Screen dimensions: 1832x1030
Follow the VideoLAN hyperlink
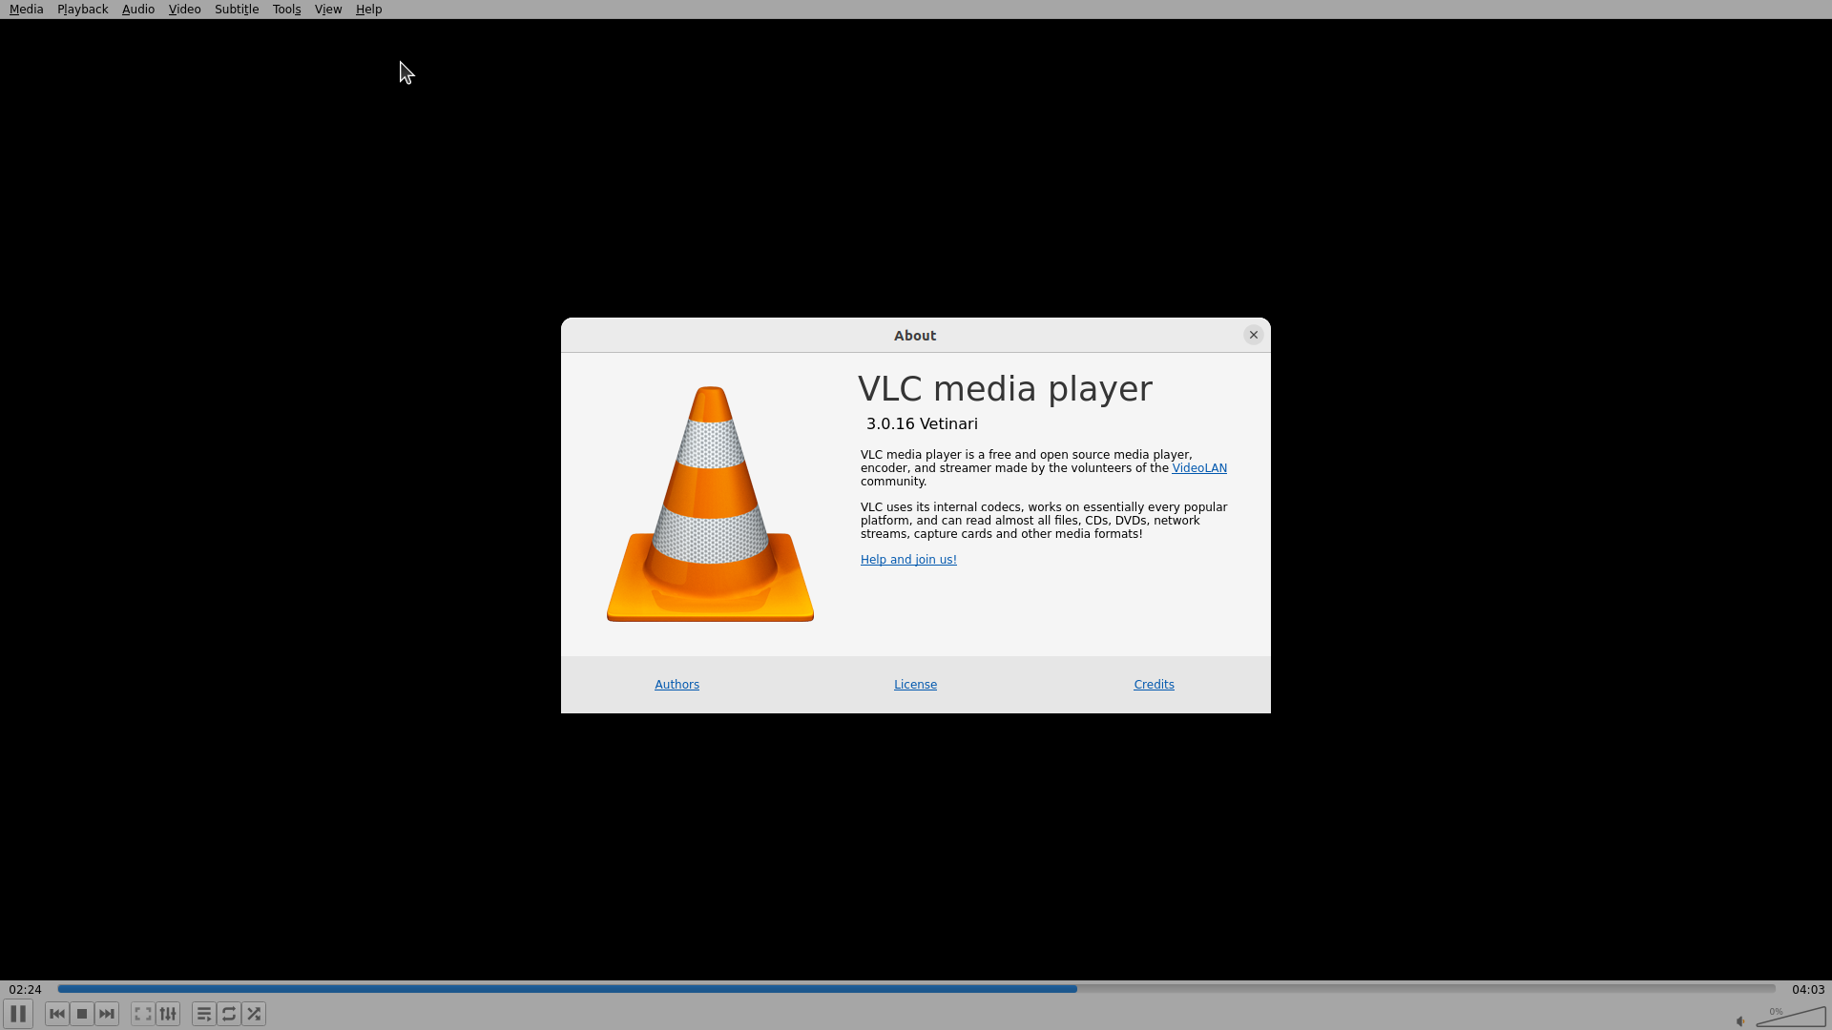pos(1198,468)
